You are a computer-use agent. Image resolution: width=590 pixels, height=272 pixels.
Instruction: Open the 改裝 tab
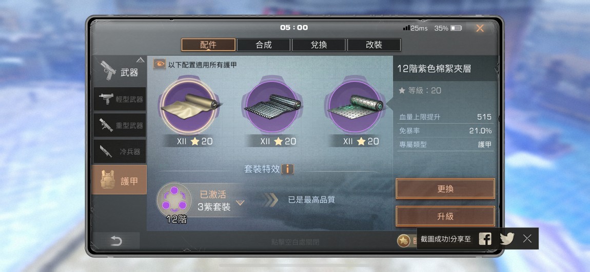374,45
